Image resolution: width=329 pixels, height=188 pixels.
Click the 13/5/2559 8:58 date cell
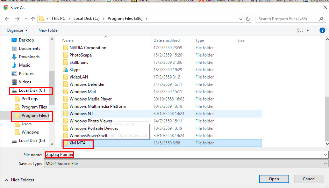[167, 143]
